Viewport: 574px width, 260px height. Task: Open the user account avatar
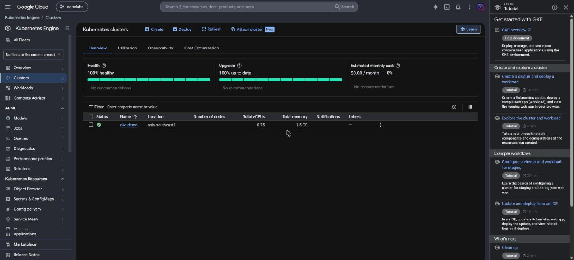point(480,7)
